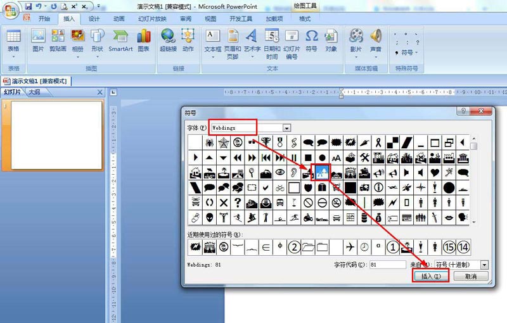Select the trophy symbol in the grid
The height and width of the screenshot is (323, 507).
[x=266, y=142]
